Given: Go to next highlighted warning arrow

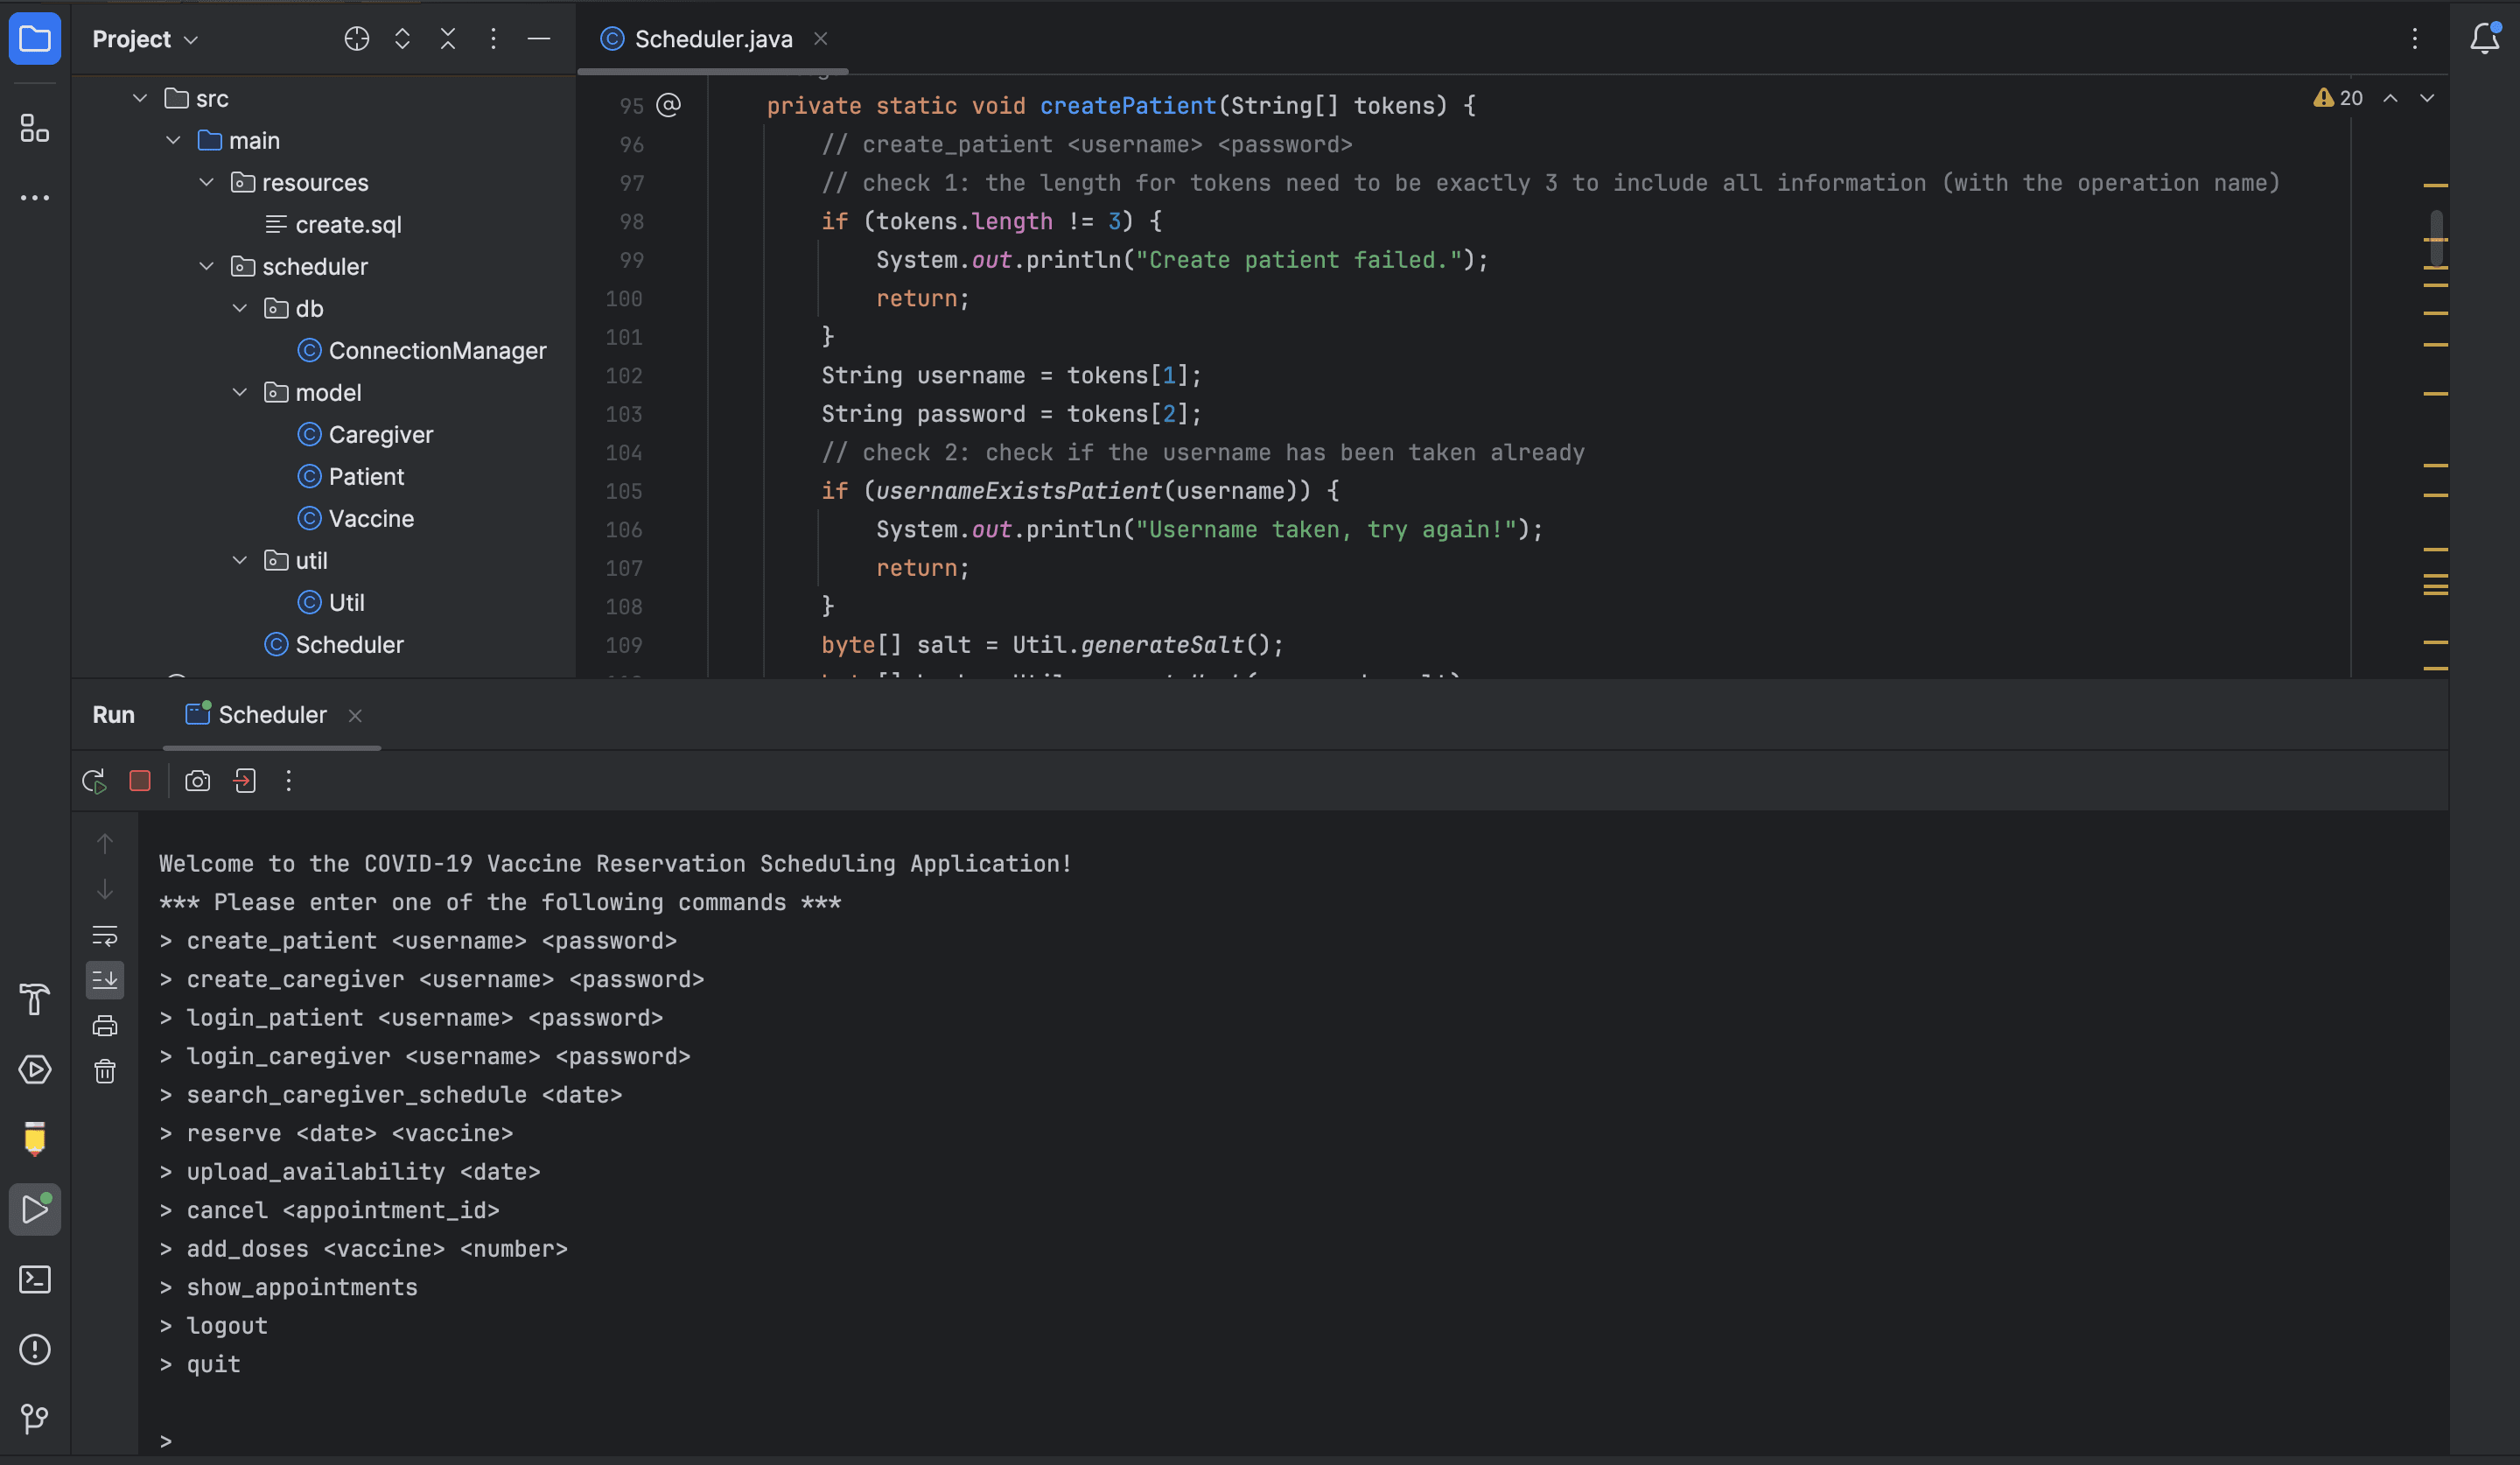Looking at the screenshot, I should click(2427, 98).
